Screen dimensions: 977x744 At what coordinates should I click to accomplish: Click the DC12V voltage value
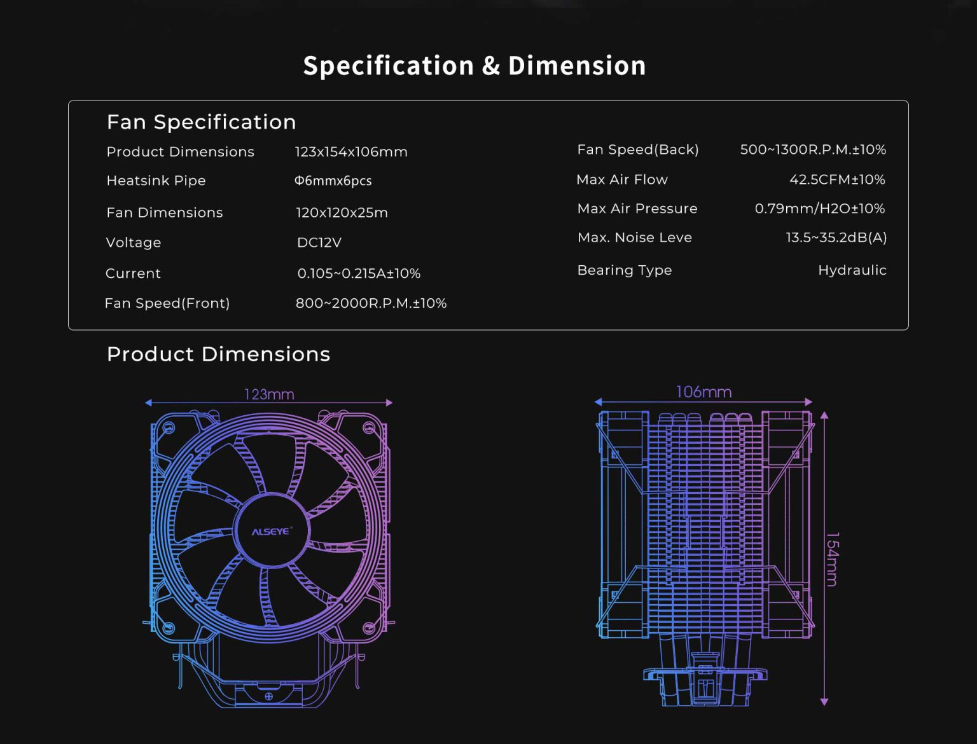[x=319, y=242]
